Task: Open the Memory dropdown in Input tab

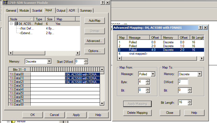Action: tap(49, 61)
